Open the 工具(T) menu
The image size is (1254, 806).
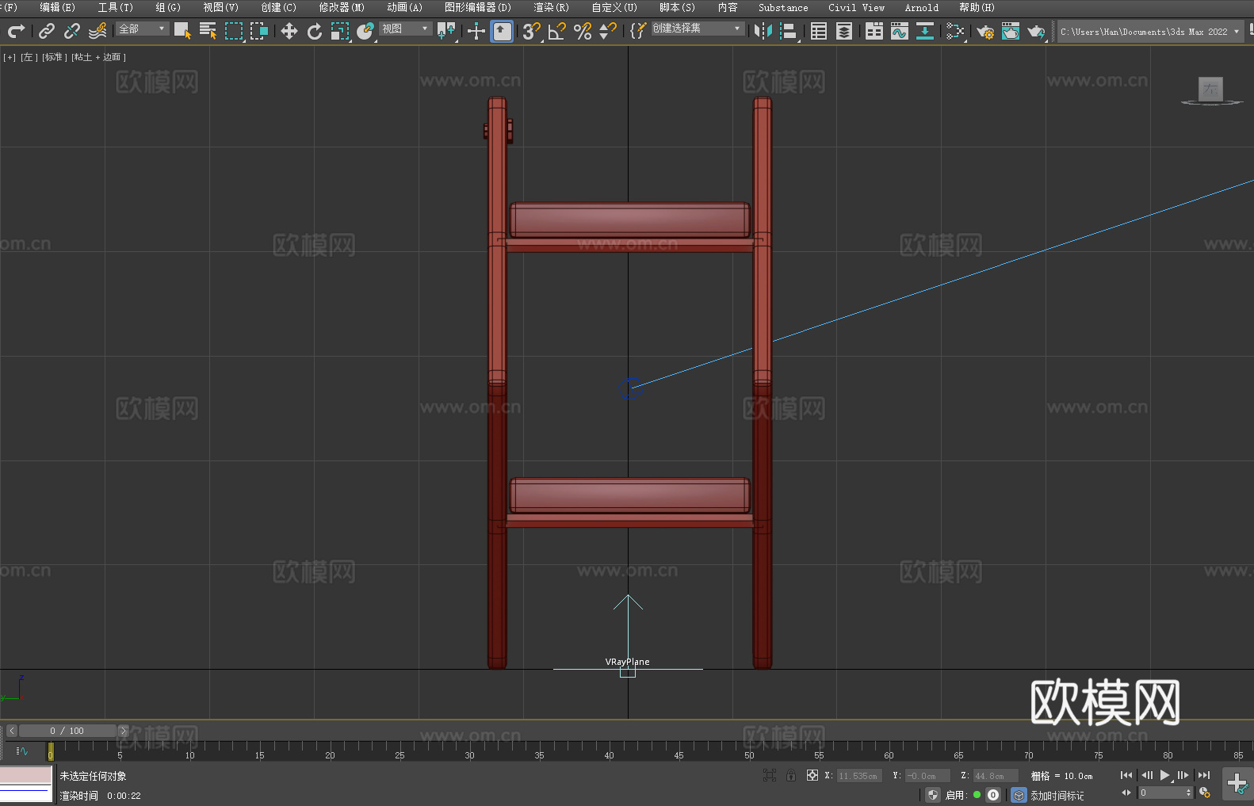(x=116, y=7)
